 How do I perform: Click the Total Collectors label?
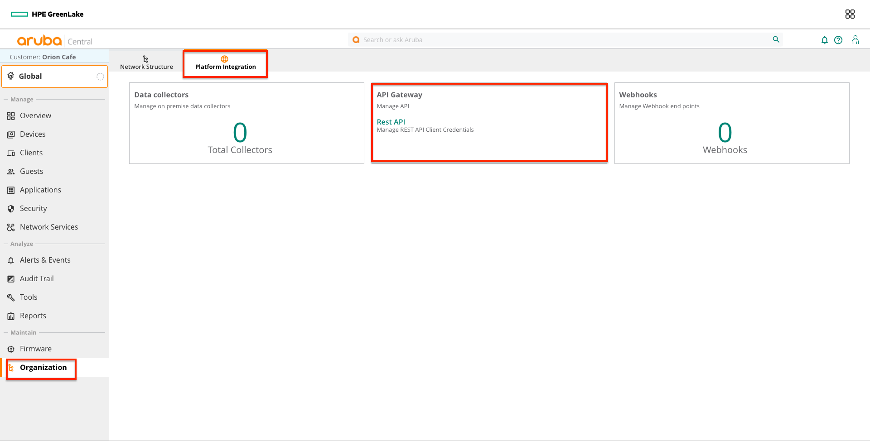[240, 150]
